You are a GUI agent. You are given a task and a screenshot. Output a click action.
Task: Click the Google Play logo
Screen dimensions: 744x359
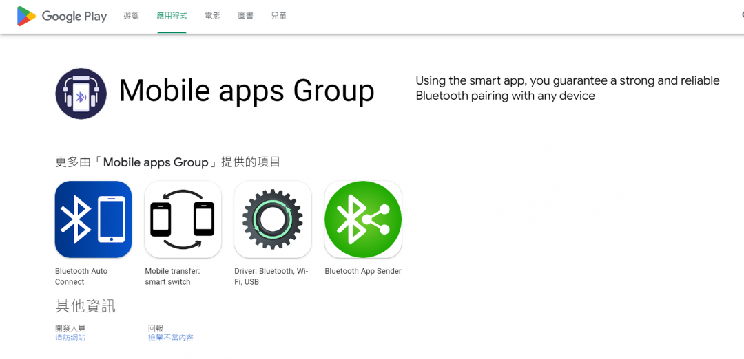click(x=62, y=16)
